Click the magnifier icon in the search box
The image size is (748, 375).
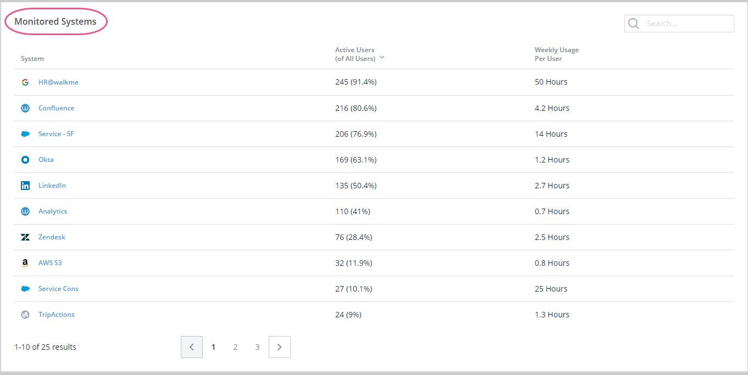634,24
